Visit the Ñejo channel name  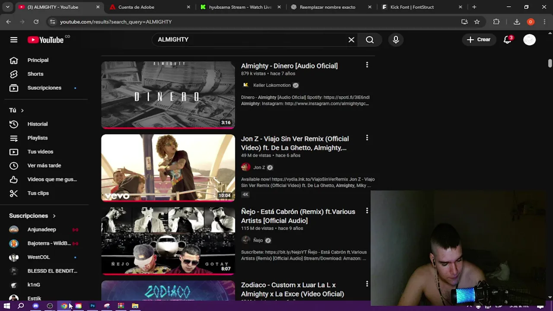(258, 240)
